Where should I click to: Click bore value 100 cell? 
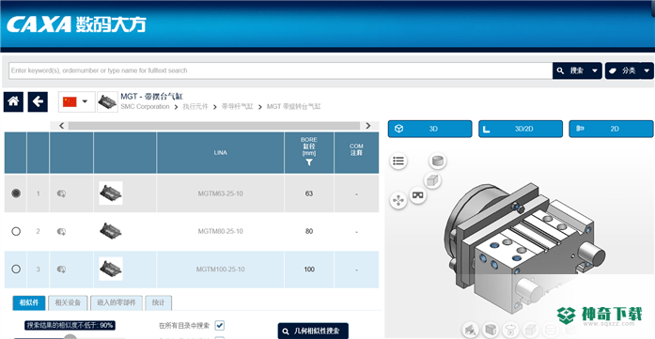click(x=308, y=270)
